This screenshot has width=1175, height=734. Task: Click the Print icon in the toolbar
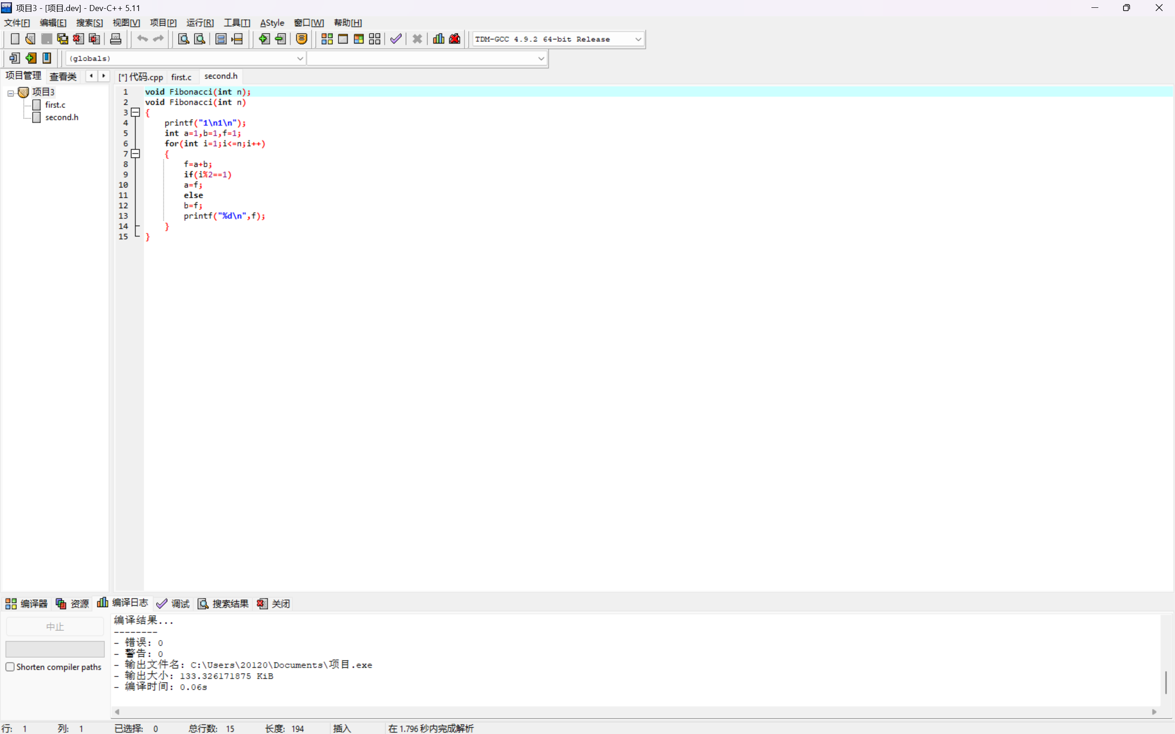115,39
